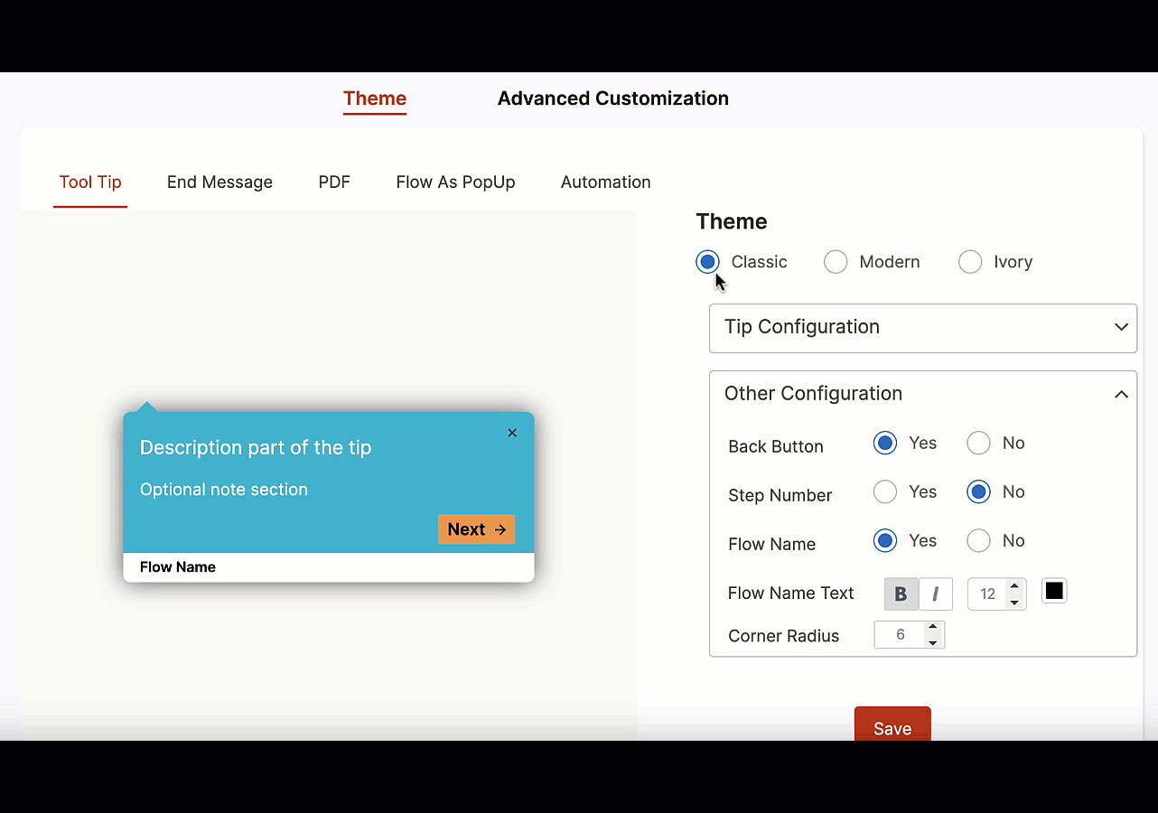Decrease the Corner Radius value
The height and width of the screenshot is (813, 1158).
point(933,641)
